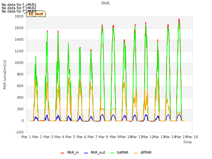
Task: Click the PAR_out legend entry
Action: click(95, 152)
